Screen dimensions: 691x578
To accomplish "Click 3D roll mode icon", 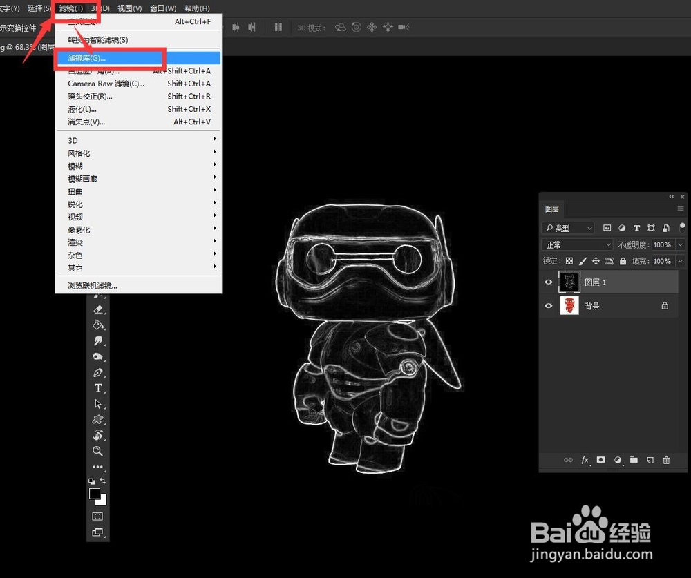I will [356, 28].
